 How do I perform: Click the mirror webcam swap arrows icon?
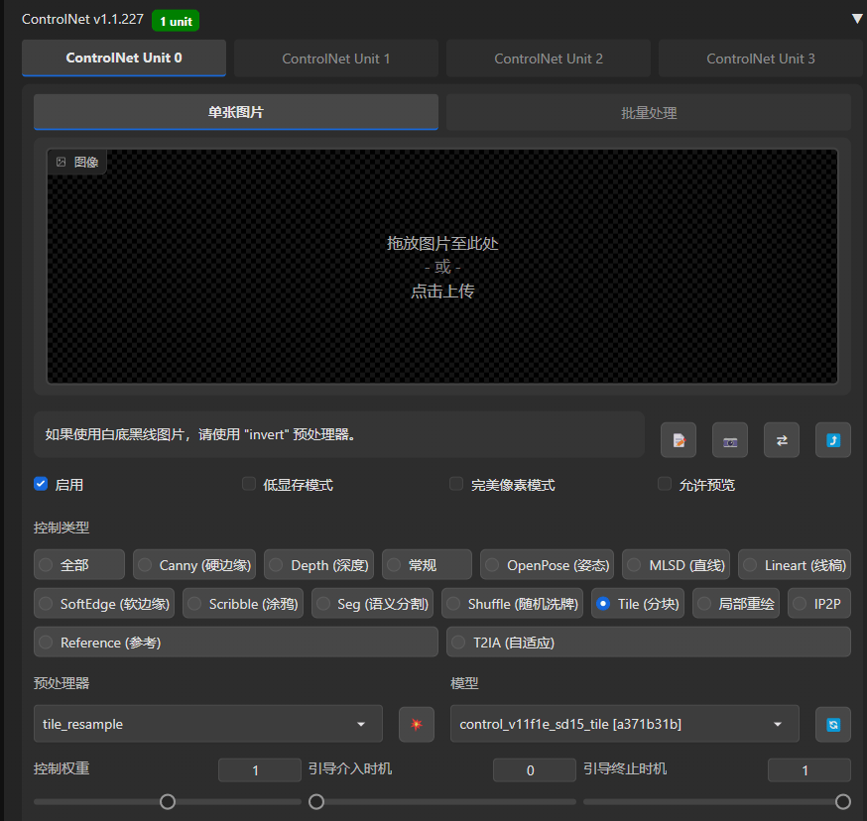(782, 440)
